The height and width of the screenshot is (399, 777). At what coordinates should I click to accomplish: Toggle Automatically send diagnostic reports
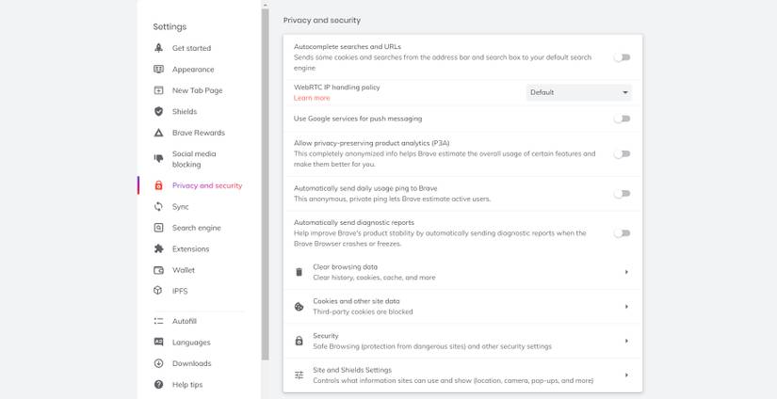[x=622, y=233]
